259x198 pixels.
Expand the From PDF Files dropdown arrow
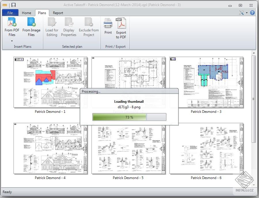click(12, 41)
